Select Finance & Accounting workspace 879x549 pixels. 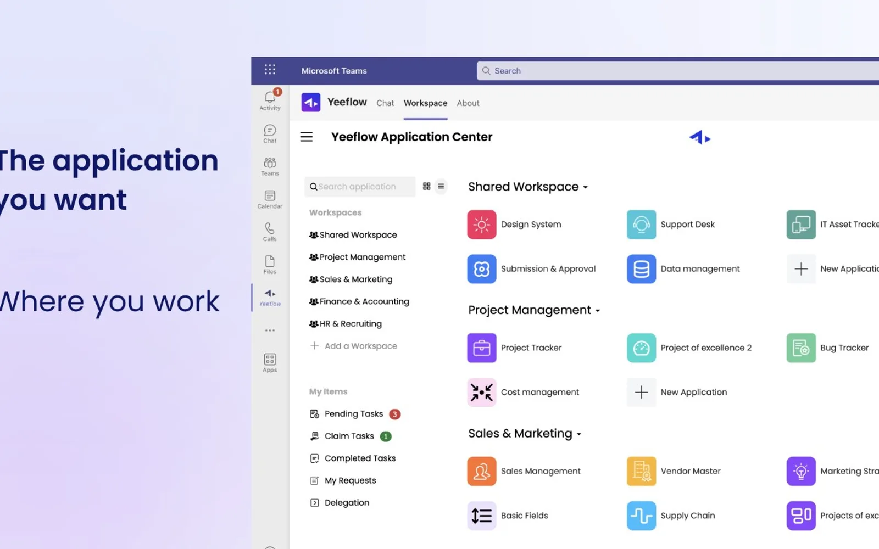click(359, 302)
